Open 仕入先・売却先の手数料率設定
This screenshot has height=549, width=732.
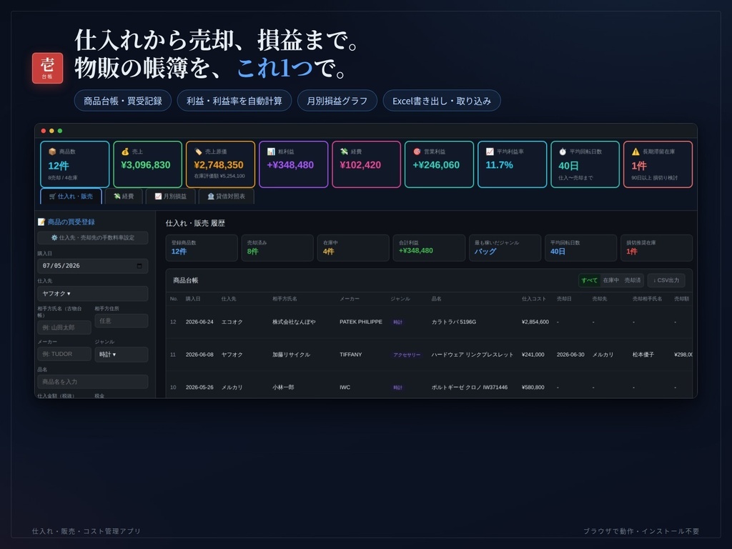[92, 237]
